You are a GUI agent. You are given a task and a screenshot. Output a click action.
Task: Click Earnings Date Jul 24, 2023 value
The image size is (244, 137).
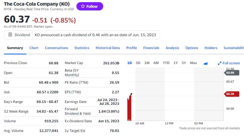[108, 102]
